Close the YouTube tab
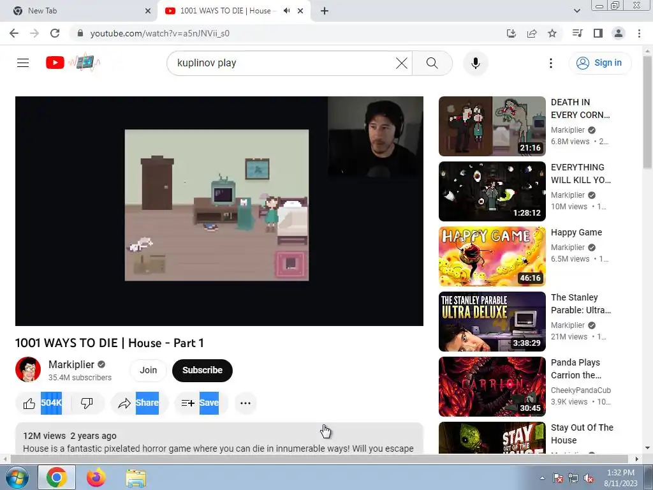653x490 pixels. pos(300,11)
